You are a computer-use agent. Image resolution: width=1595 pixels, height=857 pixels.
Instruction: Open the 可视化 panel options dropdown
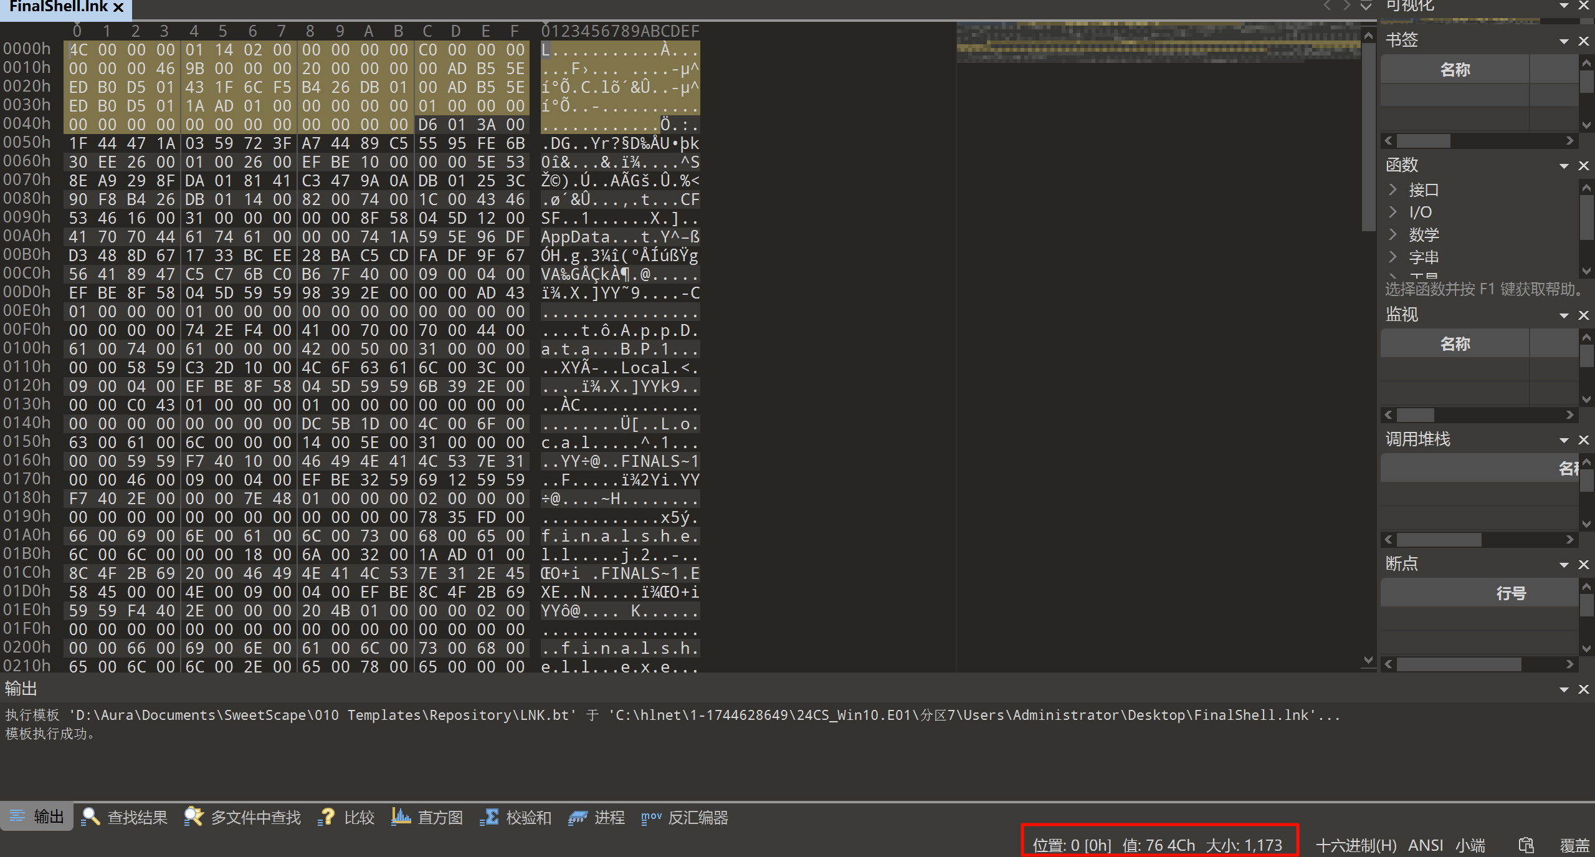point(1564,6)
